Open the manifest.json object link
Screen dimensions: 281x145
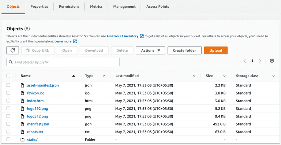pos(38,124)
